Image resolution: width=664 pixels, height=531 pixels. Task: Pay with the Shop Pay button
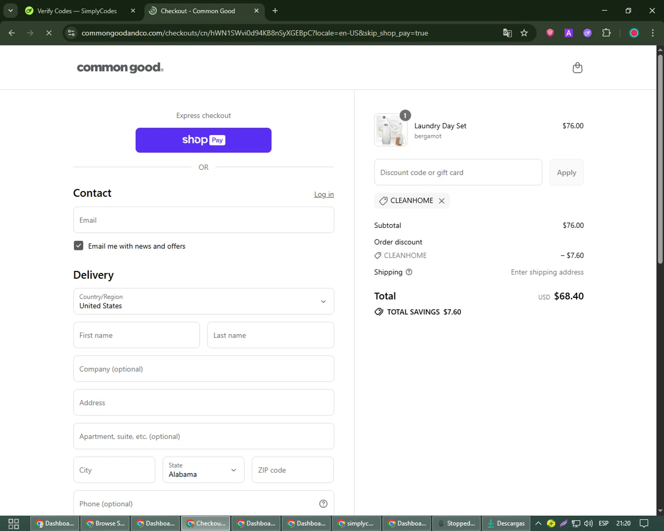203,140
